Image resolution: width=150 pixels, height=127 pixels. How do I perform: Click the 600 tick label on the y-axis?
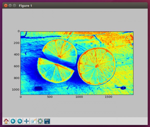[x=17, y=66]
